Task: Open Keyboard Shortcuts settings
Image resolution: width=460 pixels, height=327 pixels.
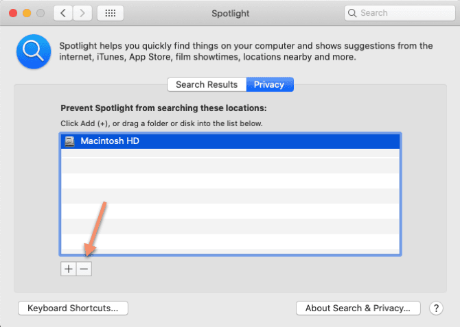Action: click(x=73, y=308)
